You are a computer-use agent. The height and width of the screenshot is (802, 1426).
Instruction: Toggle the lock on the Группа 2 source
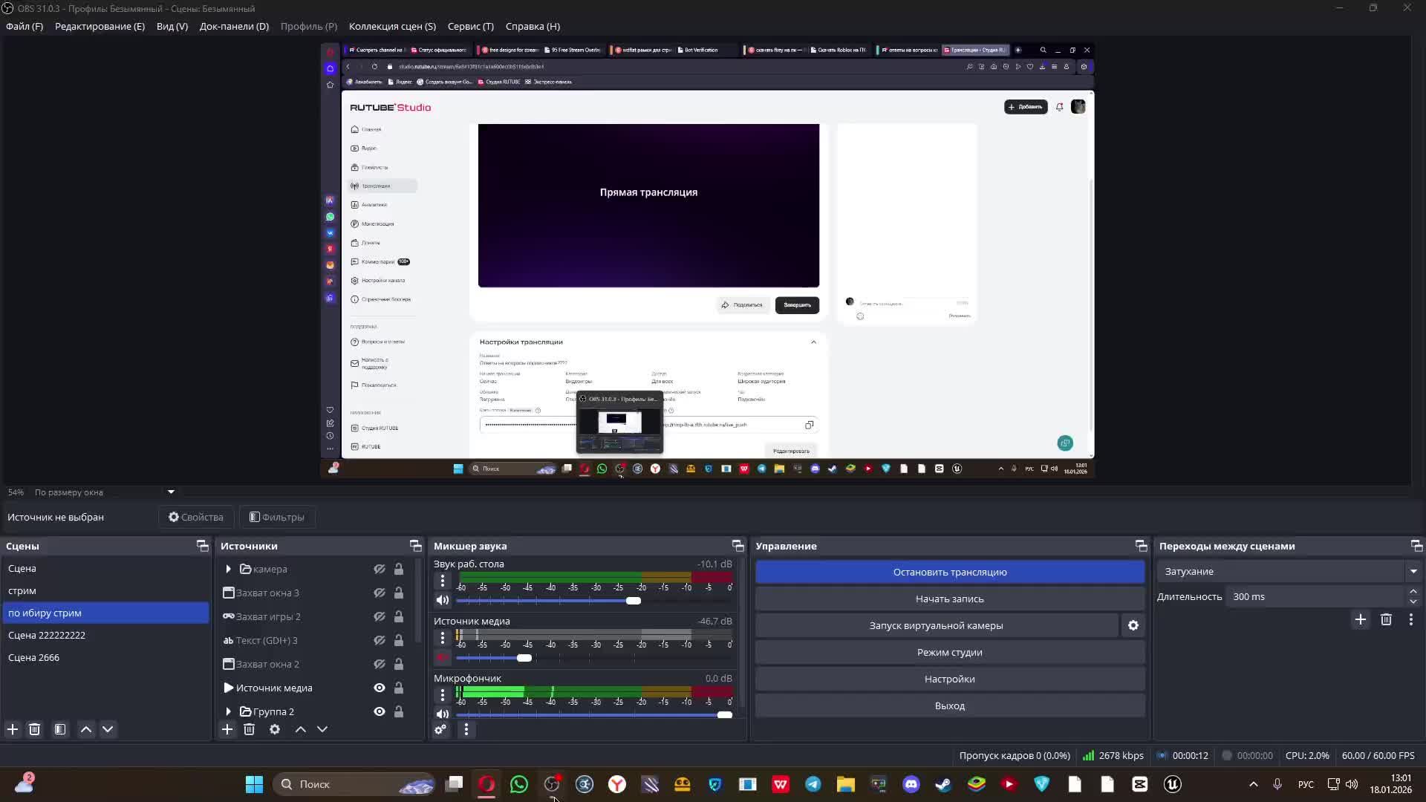(x=399, y=711)
